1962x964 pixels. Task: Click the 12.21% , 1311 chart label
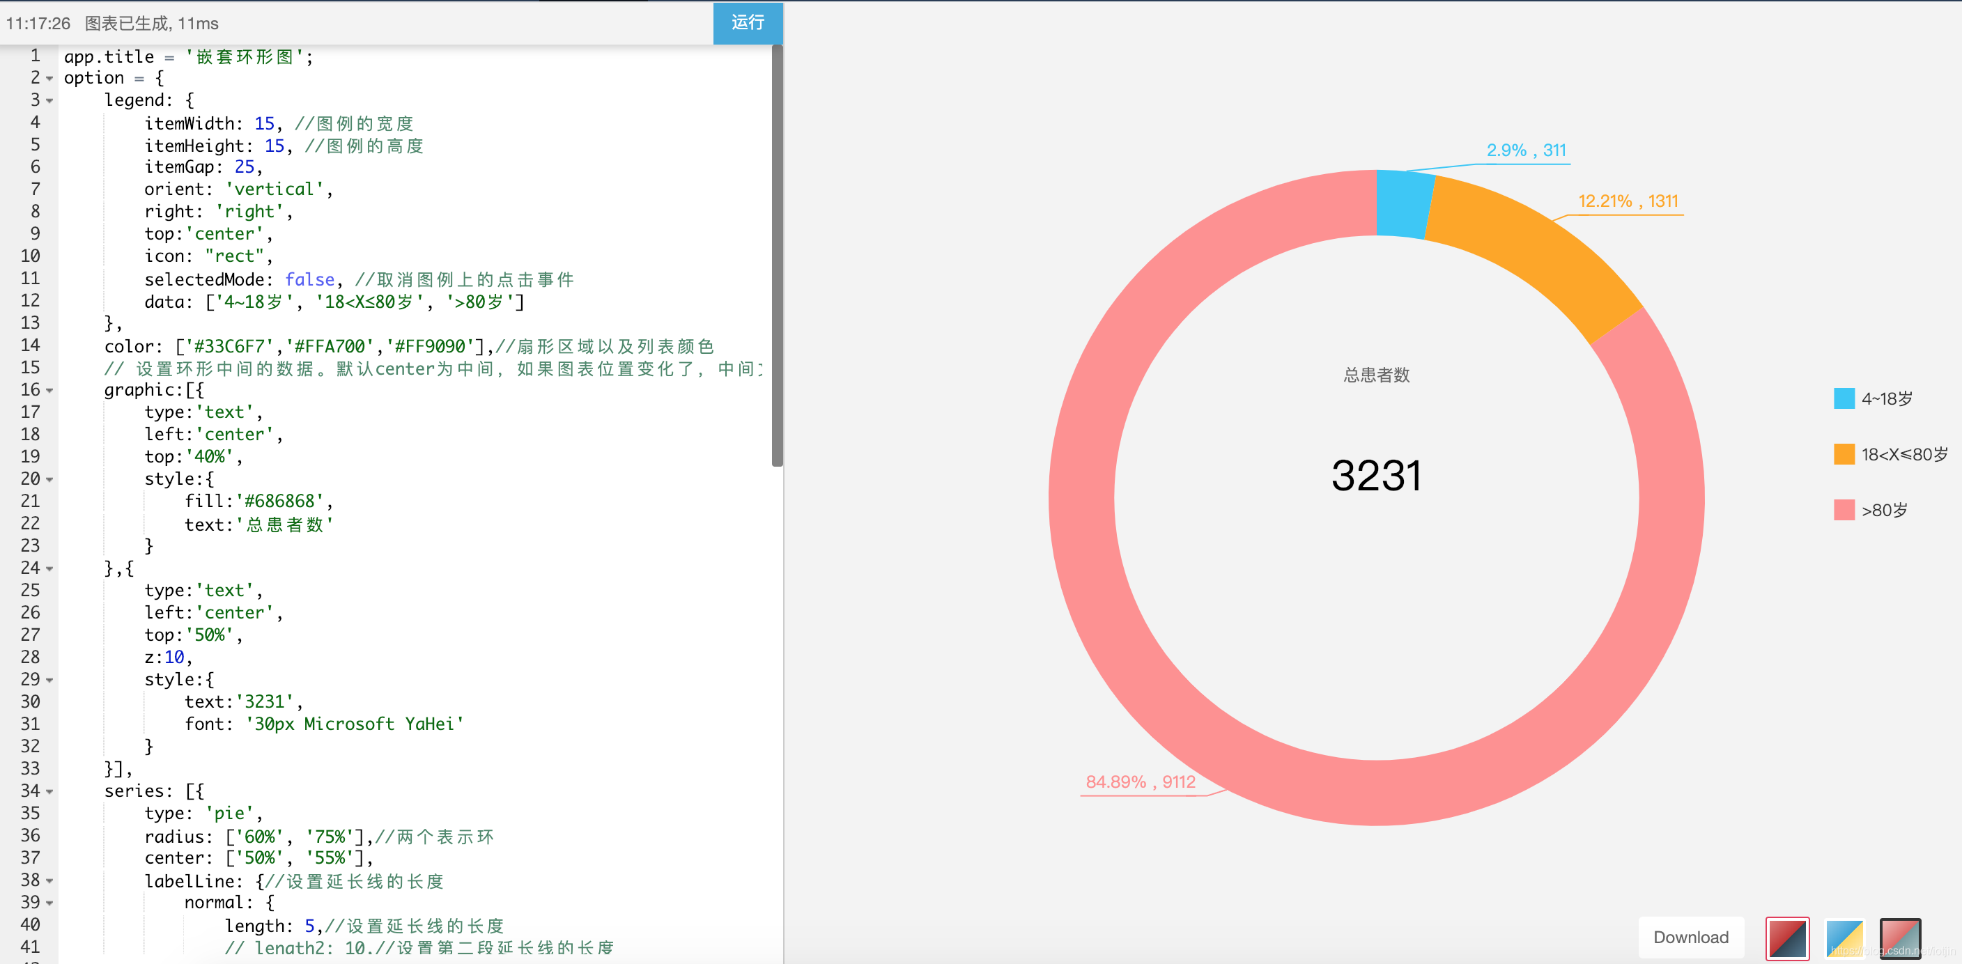1628,201
